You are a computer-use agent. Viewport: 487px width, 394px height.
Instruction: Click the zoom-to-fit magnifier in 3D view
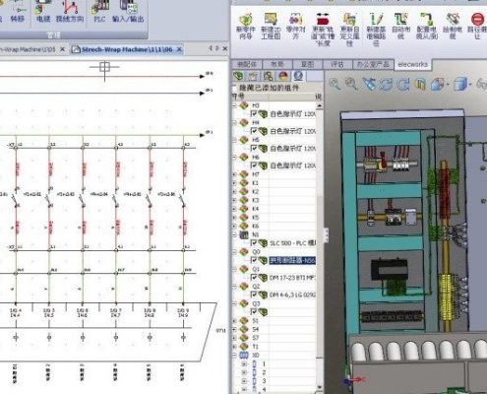point(335,84)
